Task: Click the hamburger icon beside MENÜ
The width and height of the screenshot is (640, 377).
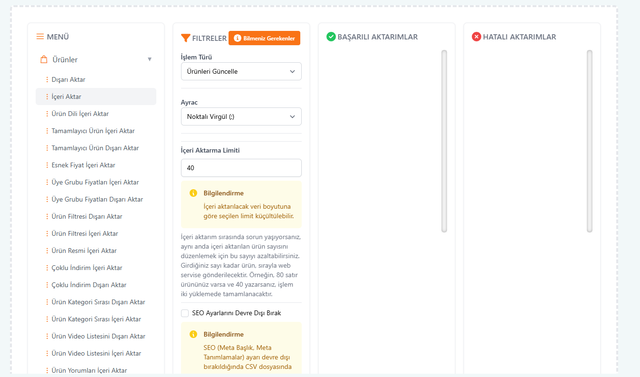Action: click(40, 37)
